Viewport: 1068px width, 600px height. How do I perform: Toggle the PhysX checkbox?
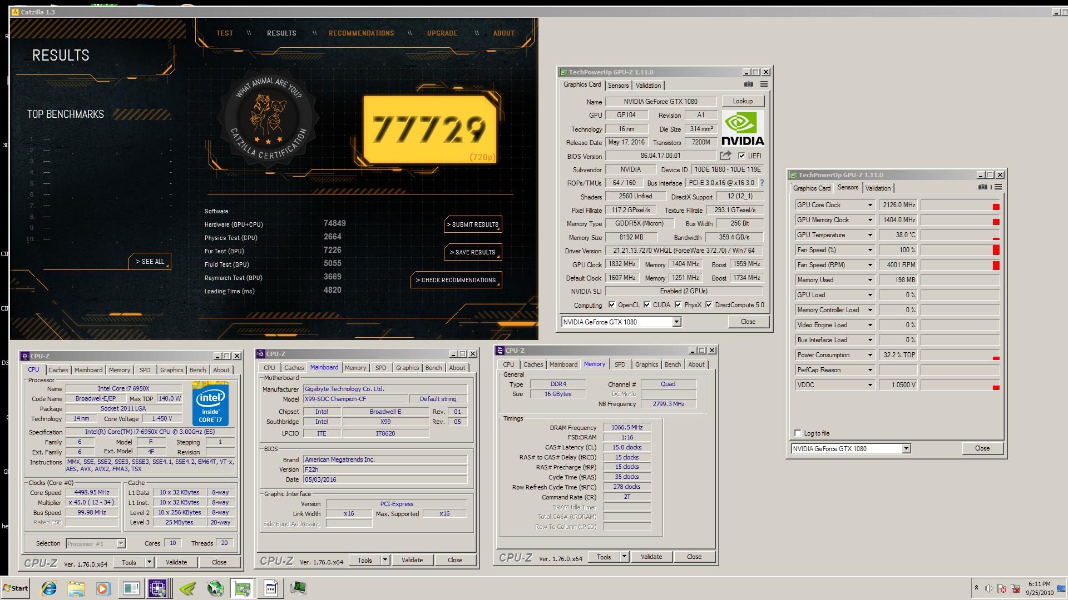(678, 304)
